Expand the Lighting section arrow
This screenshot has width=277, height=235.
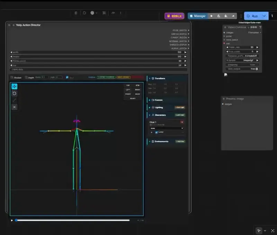click(x=150, y=107)
